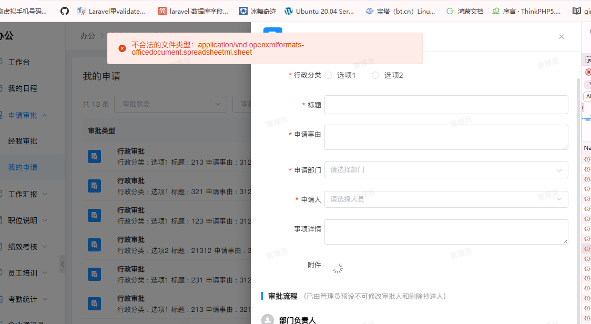Viewport: 591px width, 324px height.
Task: Open the 申请部门 department dropdown
Action: tap(446, 170)
